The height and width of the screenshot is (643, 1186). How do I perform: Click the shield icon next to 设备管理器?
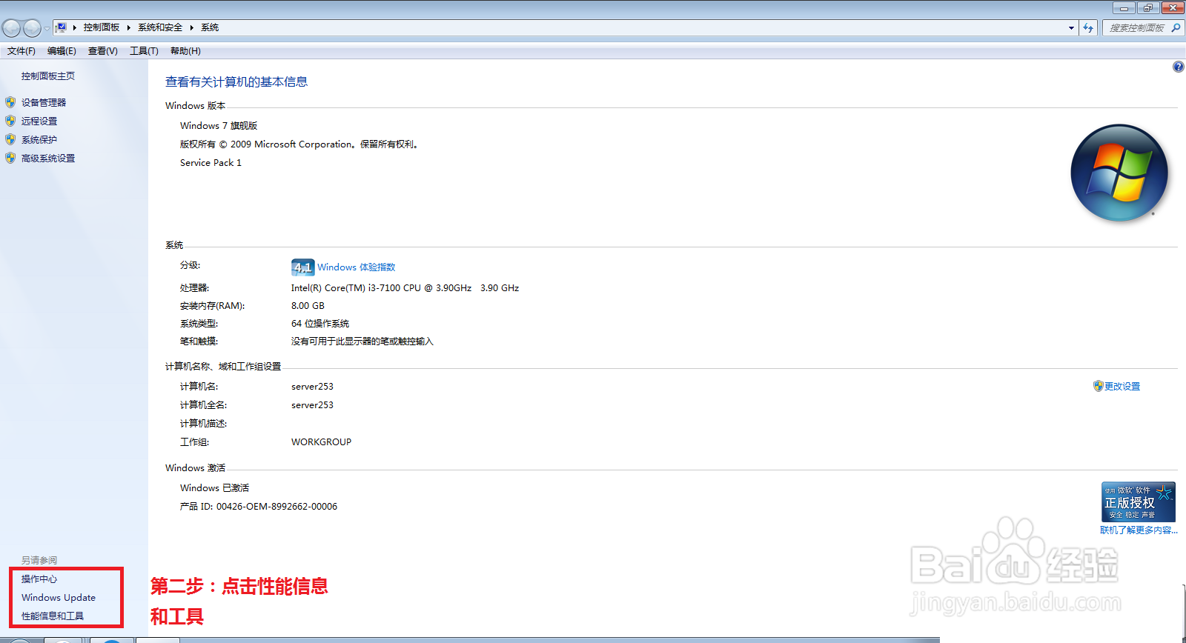pyautogui.click(x=10, y=102)
